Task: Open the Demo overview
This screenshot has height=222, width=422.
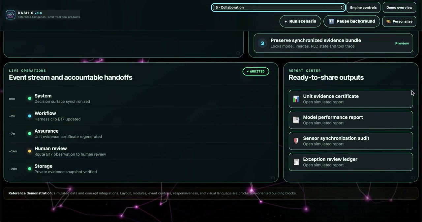Action: (399, 8)
